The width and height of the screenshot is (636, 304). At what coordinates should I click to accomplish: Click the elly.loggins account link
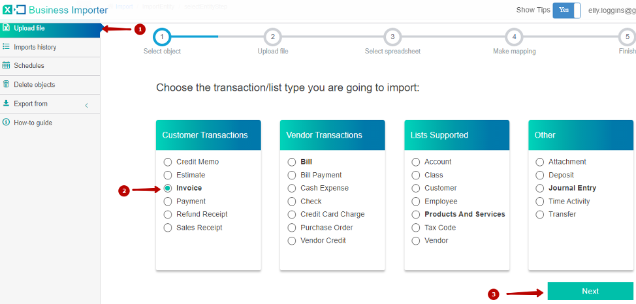(x=612, y=10)
